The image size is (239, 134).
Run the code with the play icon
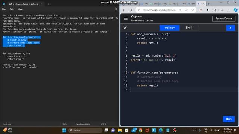[x=230, y=28]
